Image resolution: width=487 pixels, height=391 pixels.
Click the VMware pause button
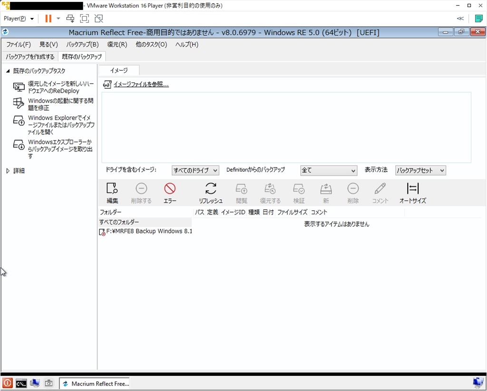tap(48, 19)
